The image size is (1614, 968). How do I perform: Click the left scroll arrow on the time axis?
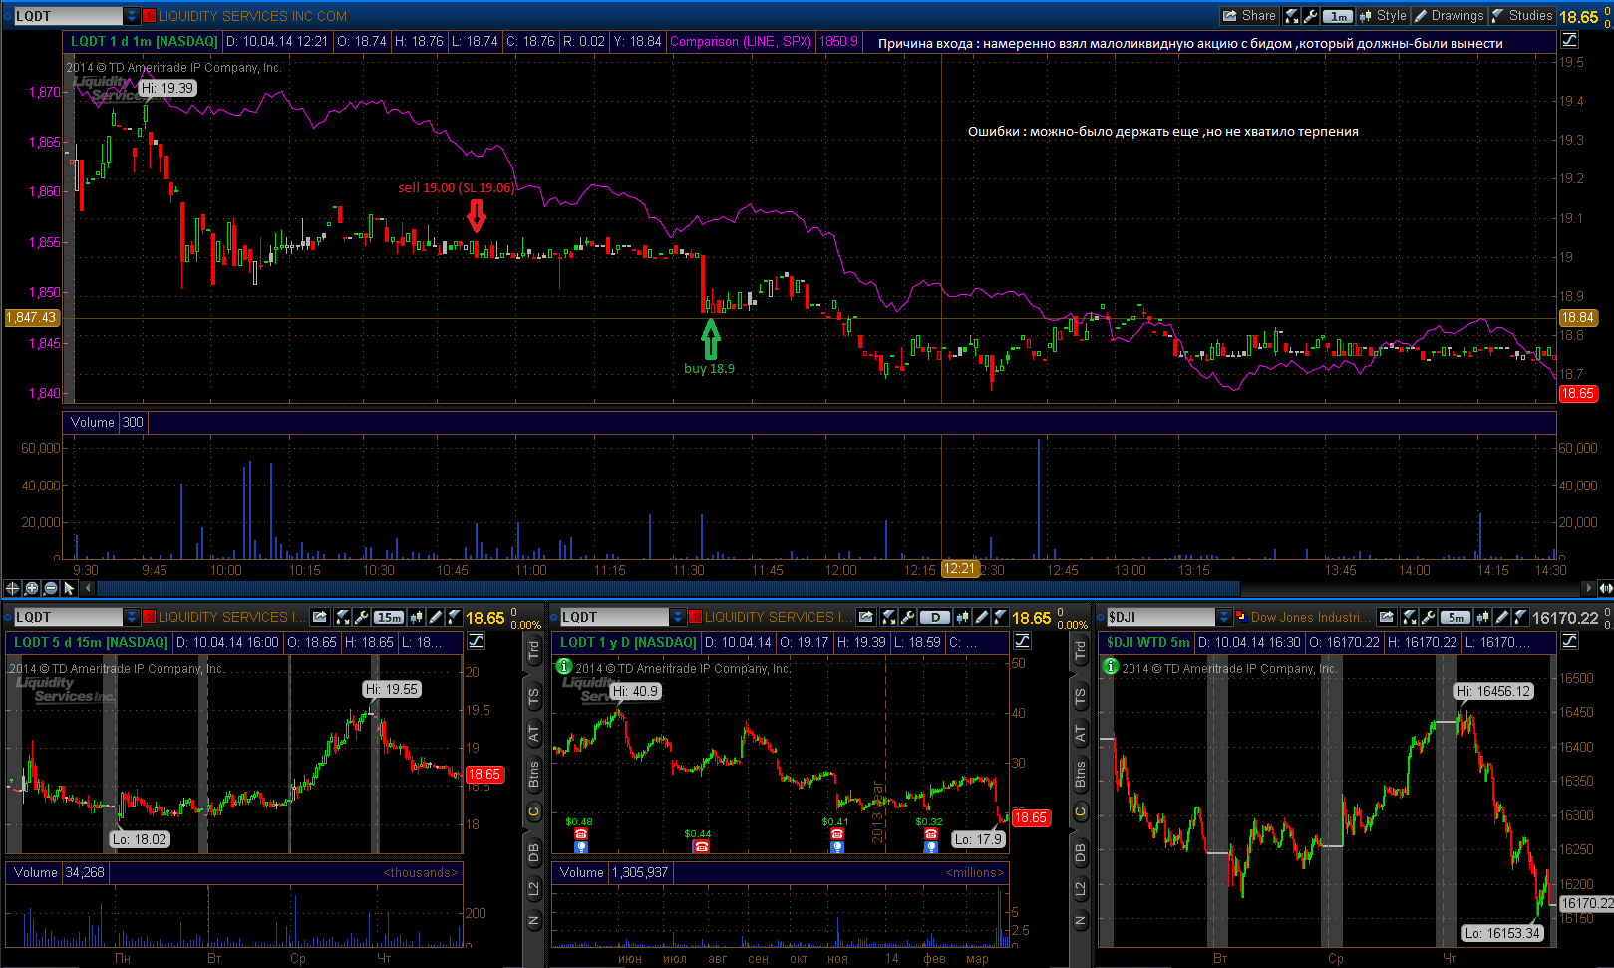click(88, 588)
